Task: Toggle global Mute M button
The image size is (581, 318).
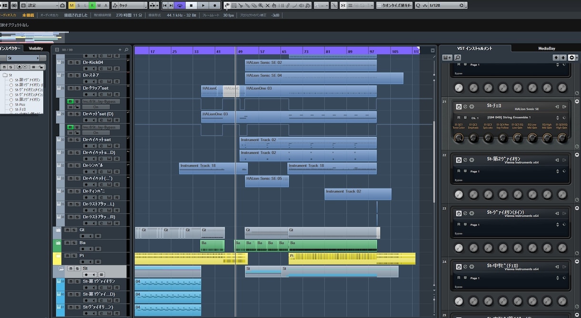Action: coord(71,5)
